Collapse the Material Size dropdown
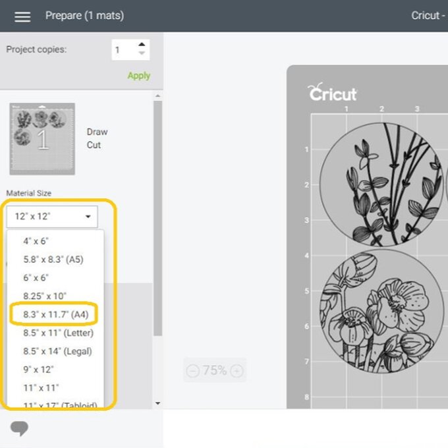The image size is (448, 448). [x=52, y=216]
